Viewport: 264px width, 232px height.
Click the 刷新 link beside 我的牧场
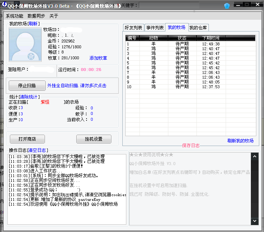[33, 24]
